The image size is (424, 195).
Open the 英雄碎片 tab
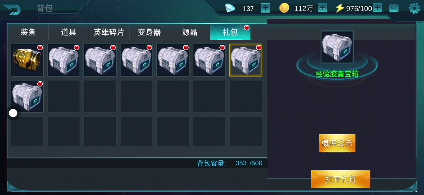coord(109,32)
